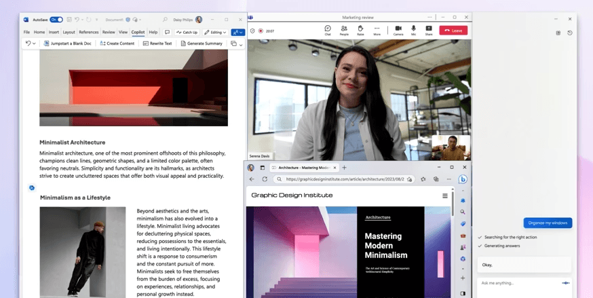Image resolution: width=593 pixels, height=298 pixels.
Task: Click the Edge address bar URL
Action: click(345, 179)
